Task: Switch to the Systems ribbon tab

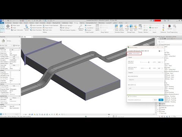Action: pyautogui.click(x=31, y=23)
